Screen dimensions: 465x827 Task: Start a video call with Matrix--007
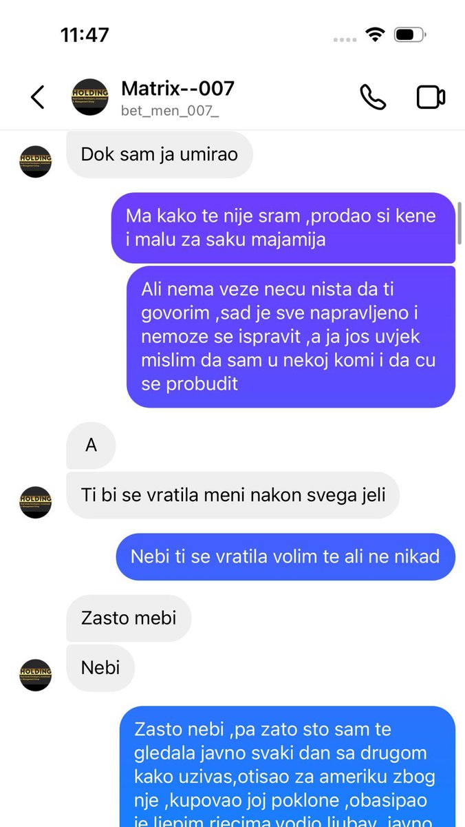431,97
